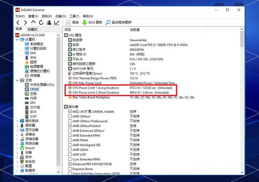The height and width of the screenshot is (182, 259).
Task: Click the details pane vertical scrollbar thumb
Action: (242, 39)
